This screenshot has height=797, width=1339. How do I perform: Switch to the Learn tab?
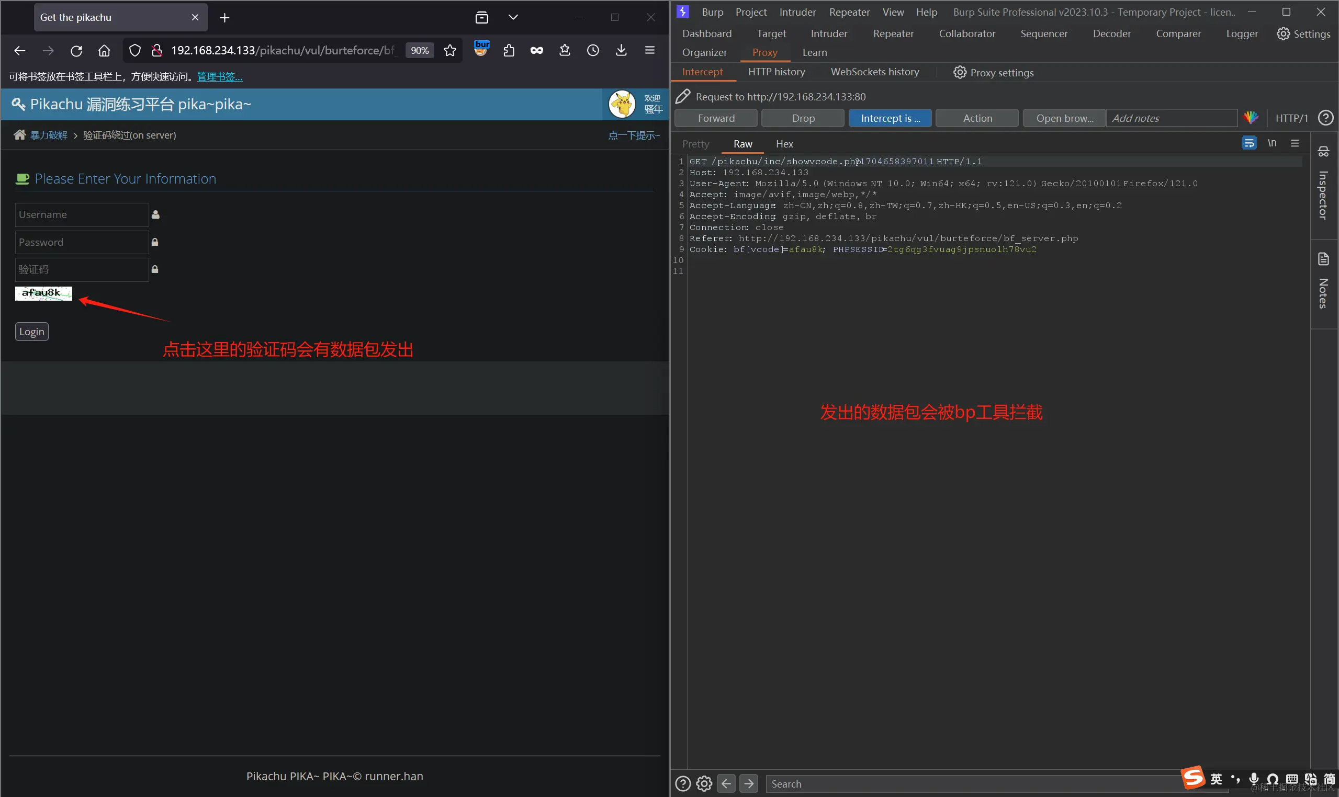815,52
